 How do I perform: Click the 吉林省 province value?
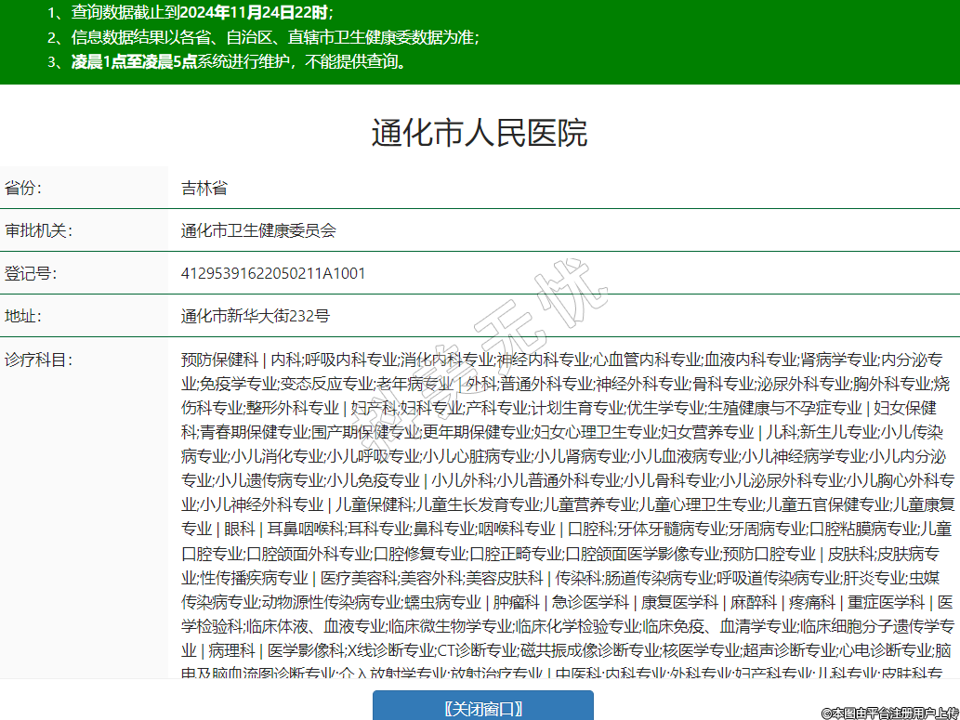coord(204,189)
